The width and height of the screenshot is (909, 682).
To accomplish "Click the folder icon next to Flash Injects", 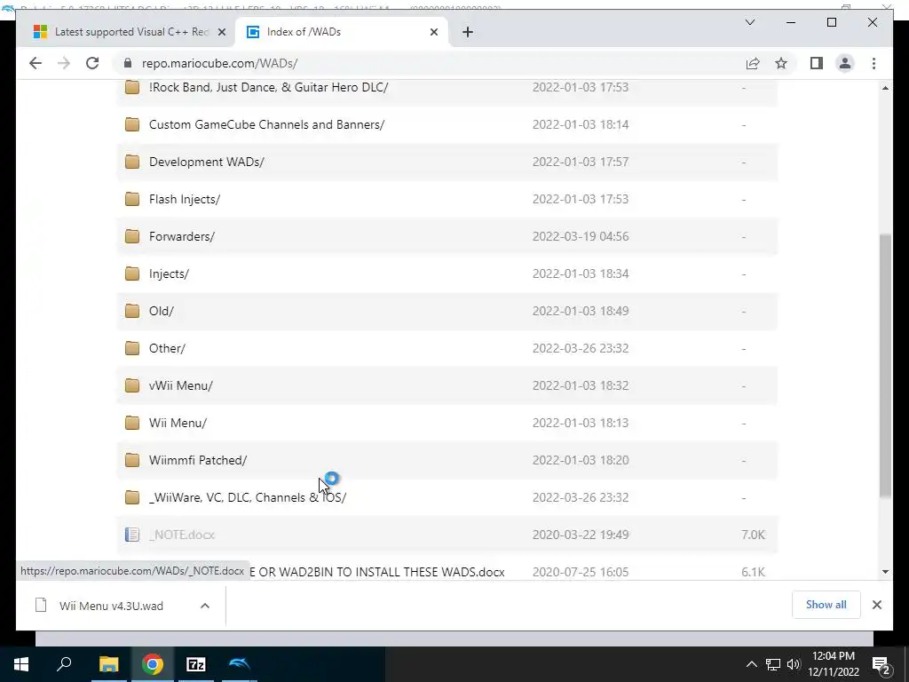I will coord(132,199).
